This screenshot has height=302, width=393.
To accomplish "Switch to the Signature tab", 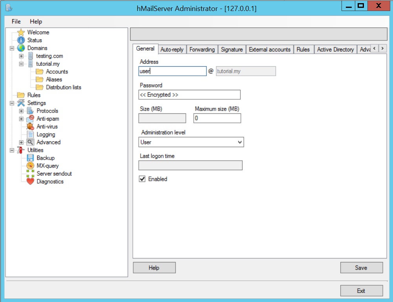I will point(232,49).
